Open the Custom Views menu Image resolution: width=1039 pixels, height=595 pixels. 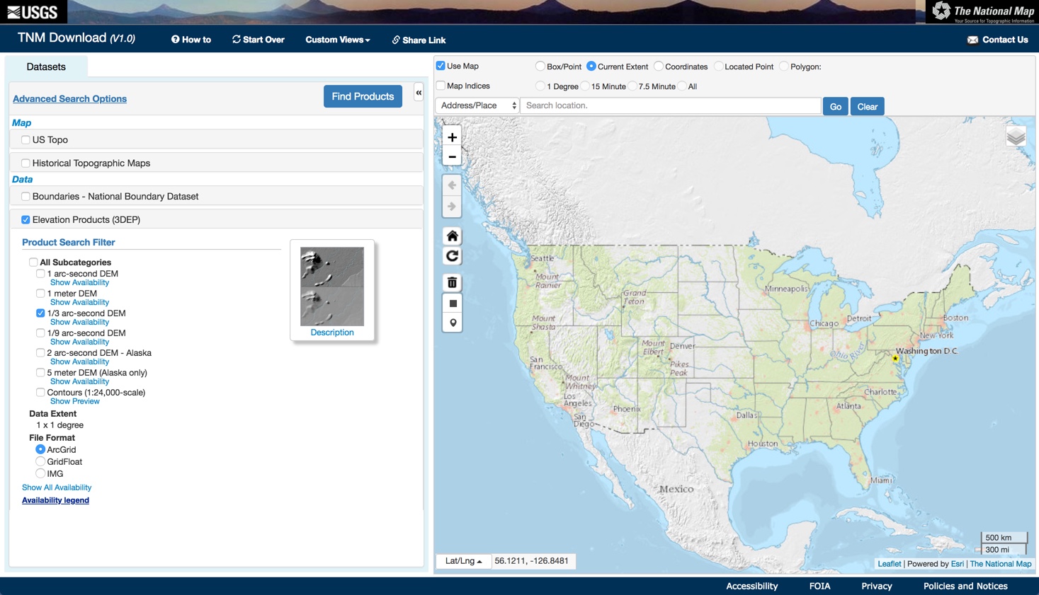click(x=338, y=40)
